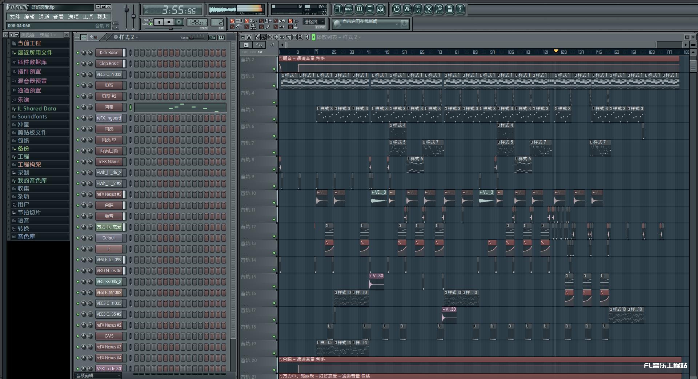Mute the Kick Basic channel LED
This screenshot has width=698, height=379.
[x=77, y=53]
